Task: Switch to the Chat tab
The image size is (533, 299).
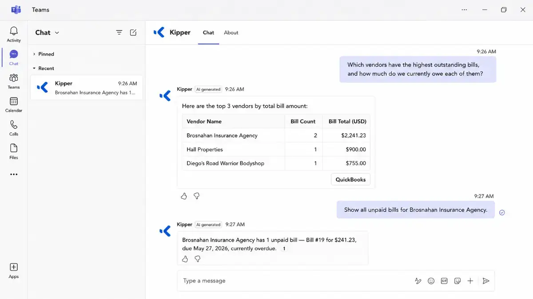Action: 208,32
